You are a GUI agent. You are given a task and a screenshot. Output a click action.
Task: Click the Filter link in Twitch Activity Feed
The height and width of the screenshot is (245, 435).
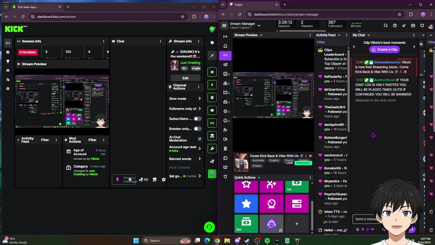[321, 42]
